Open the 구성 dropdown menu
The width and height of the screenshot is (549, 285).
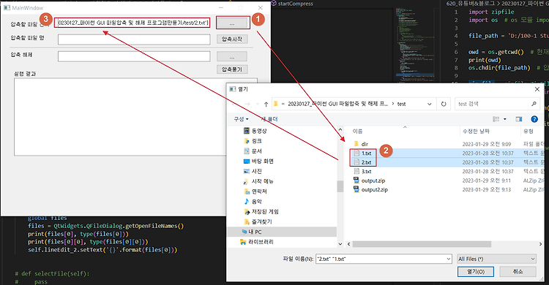coord(242,119)
